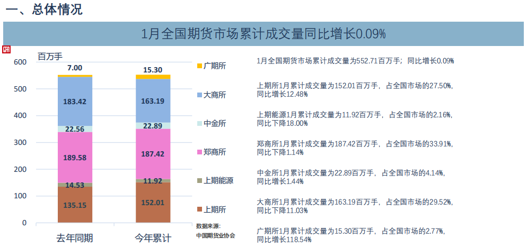Click the 400 y-axis tick label
Viewport: 527px width, 248px height.
tap(20, 116)
